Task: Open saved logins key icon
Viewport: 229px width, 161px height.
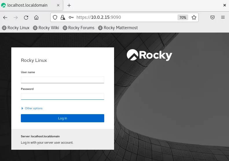Action: pyautogui.click(x=71, y=17)
